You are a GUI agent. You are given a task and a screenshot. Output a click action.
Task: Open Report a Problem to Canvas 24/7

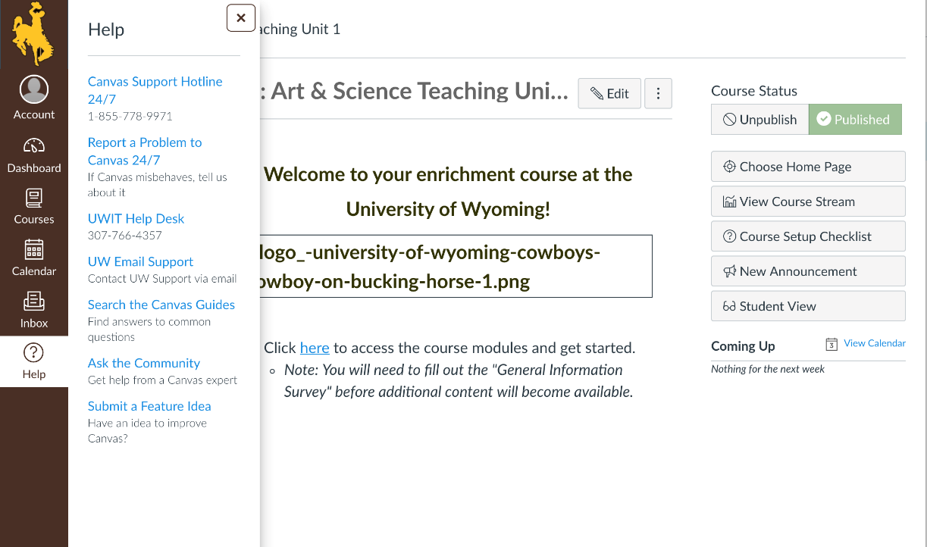(x=145, y=151)
